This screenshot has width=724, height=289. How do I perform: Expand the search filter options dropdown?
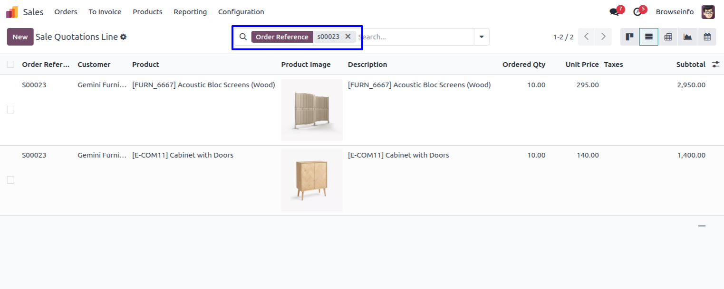(482, 37)
